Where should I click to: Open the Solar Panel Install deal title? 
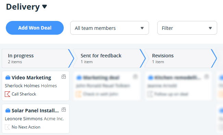click(35, 111)
